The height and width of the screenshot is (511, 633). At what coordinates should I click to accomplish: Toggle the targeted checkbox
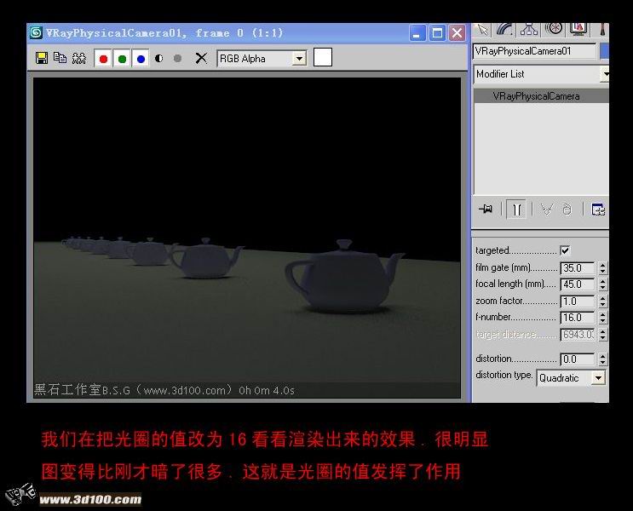click(565, 250)
